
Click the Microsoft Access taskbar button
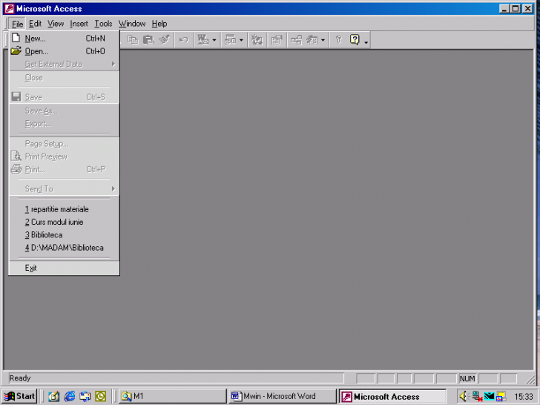tap(392, 396)
